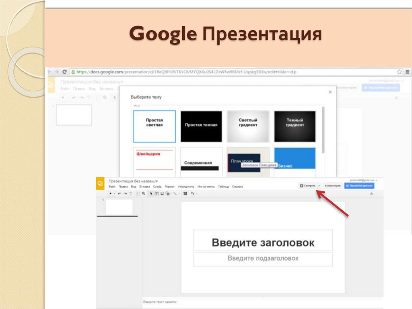Open the 'Справка' menu
The image size is (412, 309).
[237, 187]
